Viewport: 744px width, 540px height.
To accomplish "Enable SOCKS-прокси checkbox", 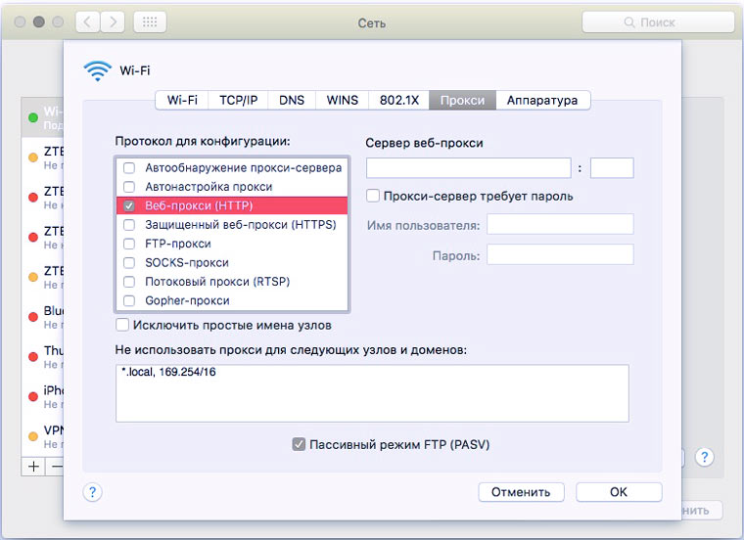I will pos(129,262).
